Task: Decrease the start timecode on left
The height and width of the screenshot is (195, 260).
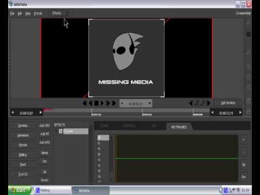Action: (12, 113)
